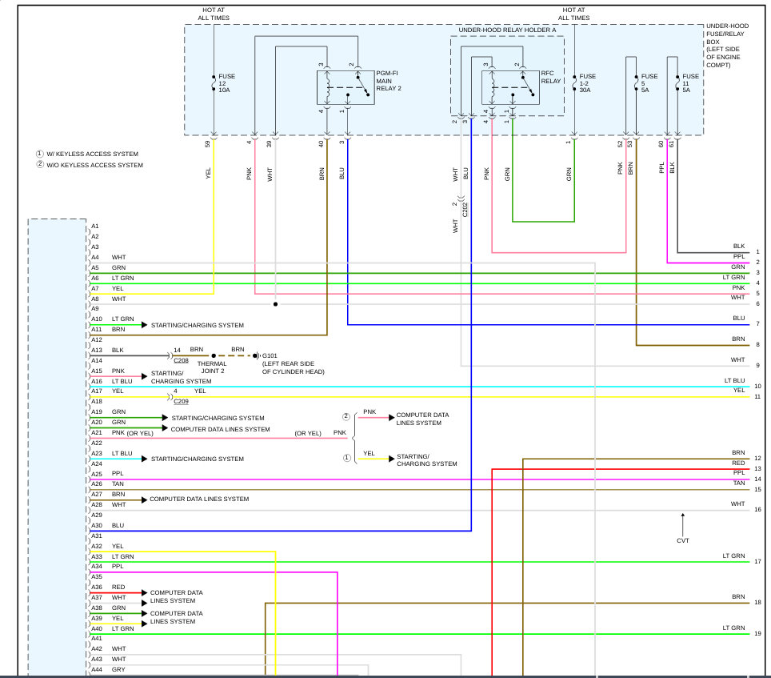Select terminal label A21
Screen dimensions: 771x678
(97, 432)
